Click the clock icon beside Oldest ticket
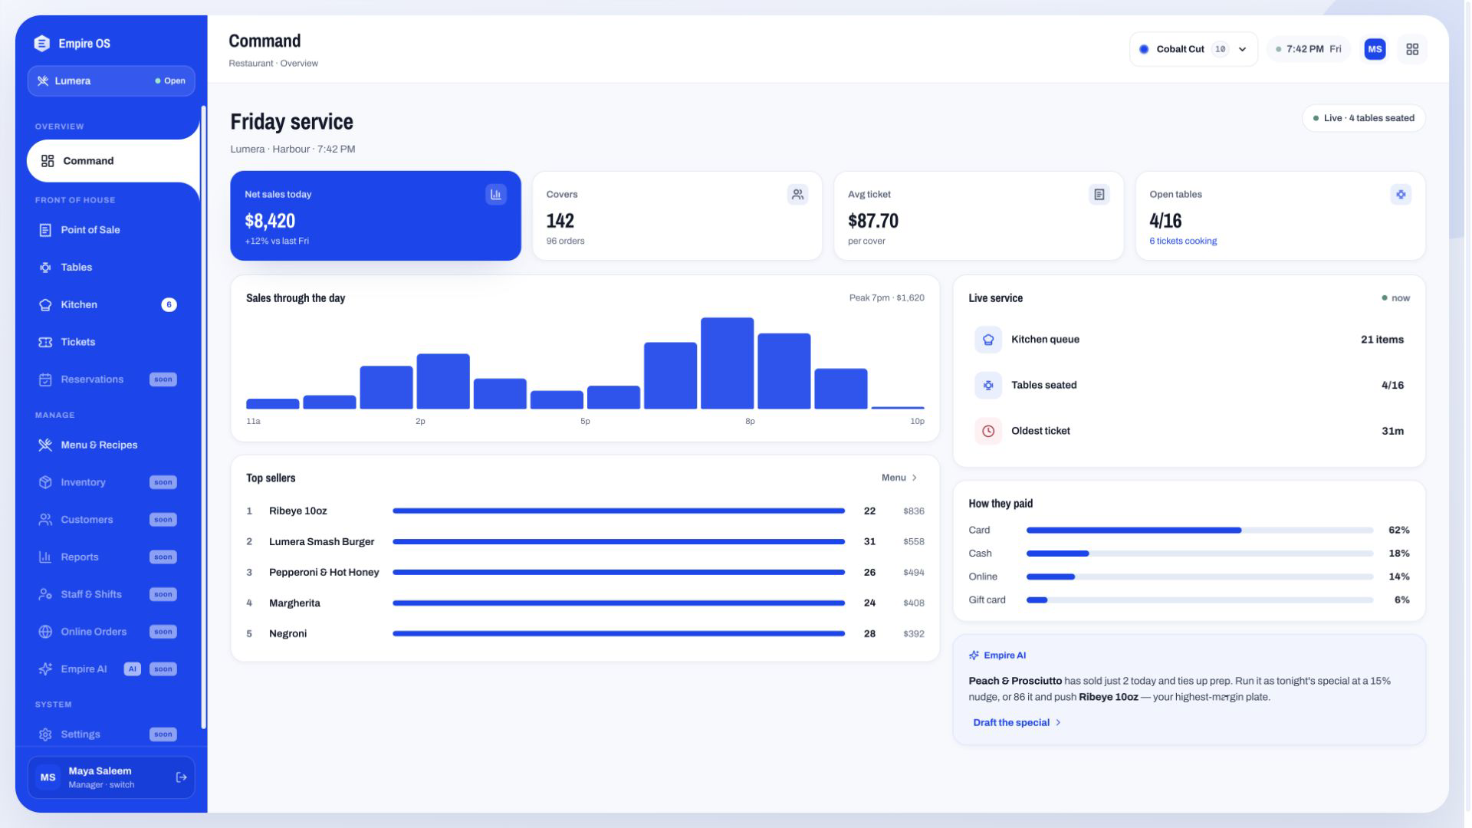Image resolution: width=1472 pixels, height=828 pixels. point(988,432)
